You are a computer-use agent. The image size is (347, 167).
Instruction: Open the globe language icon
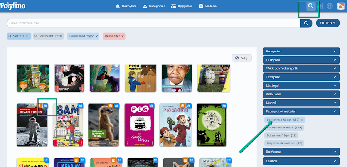pyautogui.click(x=330, y=6)
